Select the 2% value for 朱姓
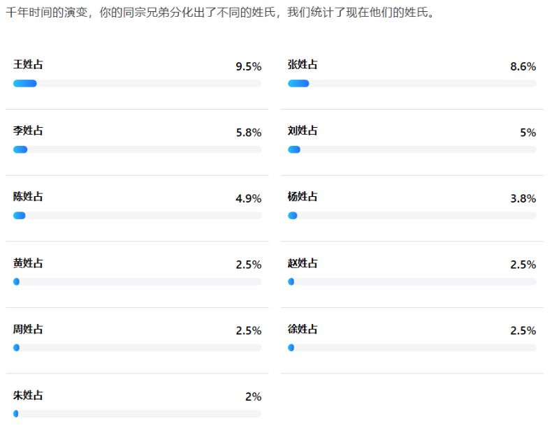Image resolution: width=559 pixels, height=428 pixels. coord(253,397)
